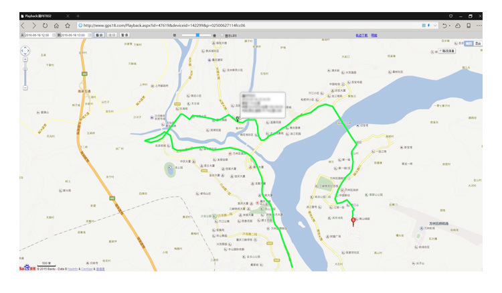This screenshot has height=293, width=502.
Task: Zoom in with the map plus button
Action: point(25,60)
